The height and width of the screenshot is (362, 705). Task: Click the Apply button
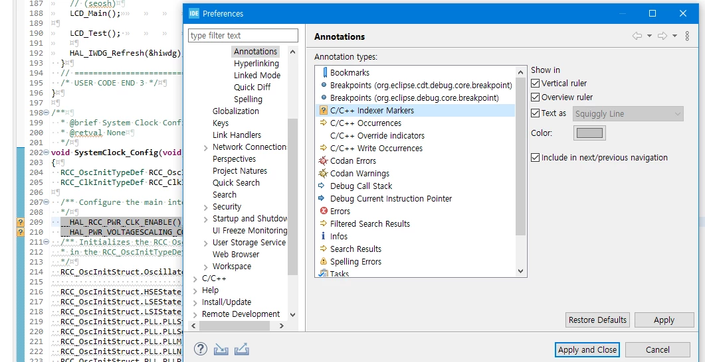tap(664, 320)
